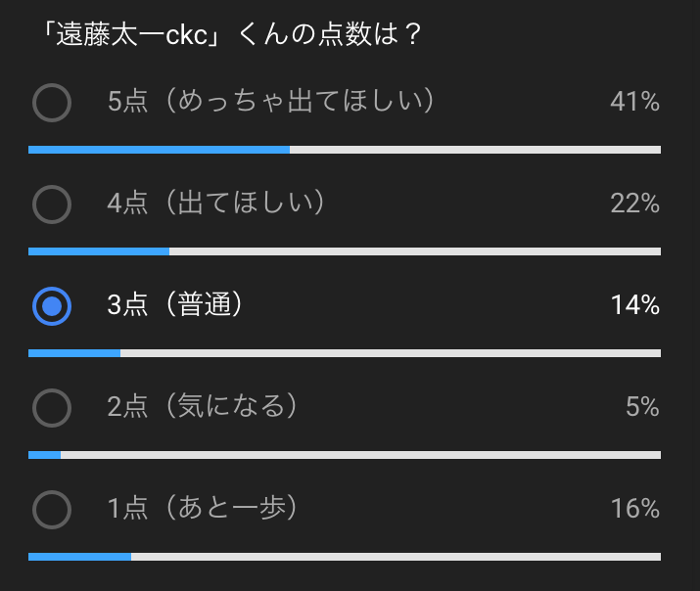
Task: Click the 16% percentage text
Action: click(634, 509)
